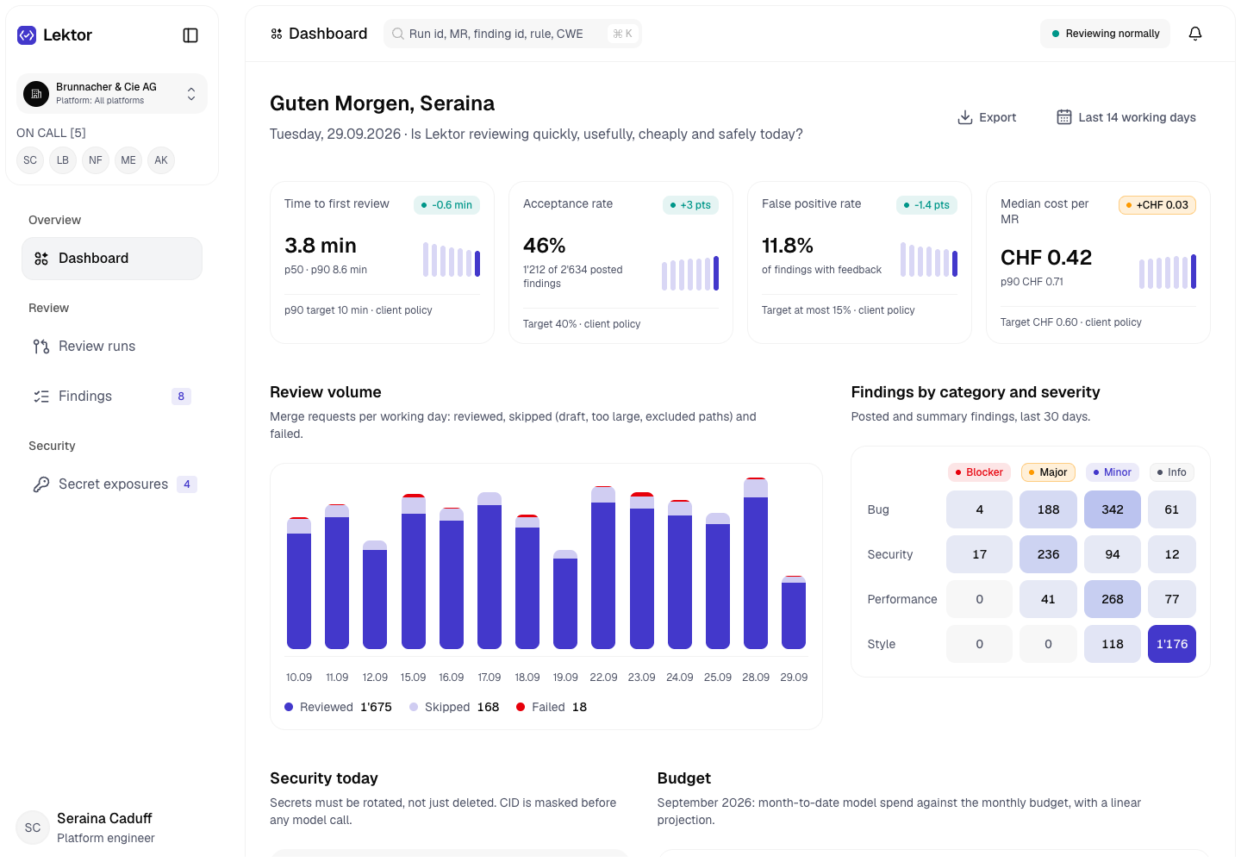
Task: Open the Findings section
Action: [x=112, y=397]
